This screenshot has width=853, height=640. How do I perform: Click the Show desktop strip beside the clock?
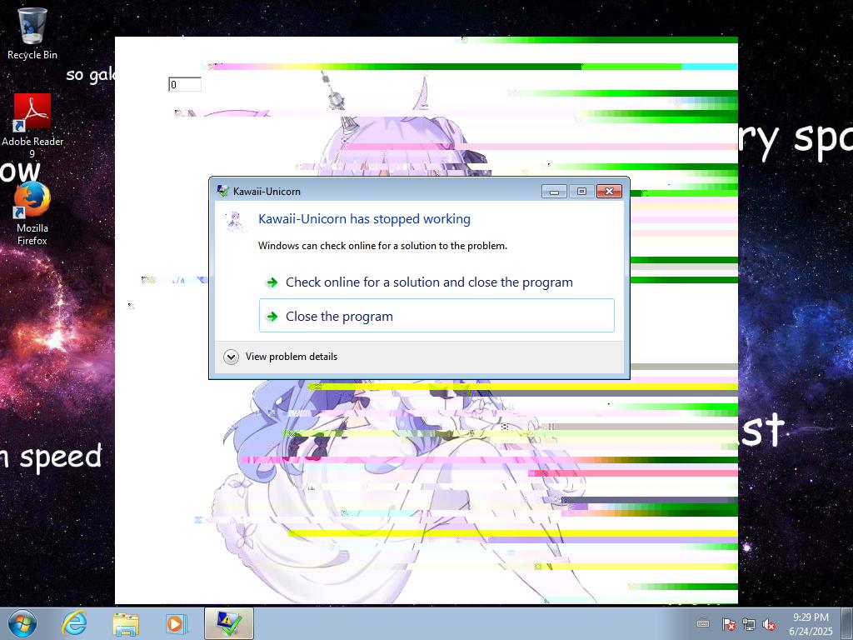(x=847, y=623)
